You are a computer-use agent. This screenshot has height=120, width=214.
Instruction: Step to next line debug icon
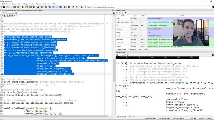point(46,7)
